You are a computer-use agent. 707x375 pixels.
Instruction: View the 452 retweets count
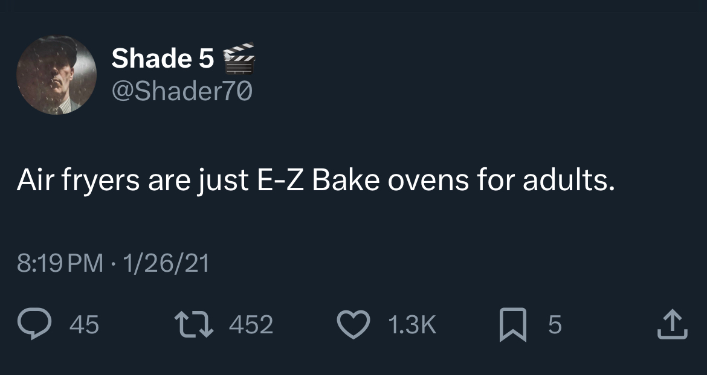(251, 325)
